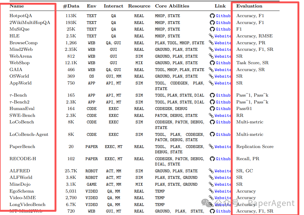The image size is (304, 215).
Task: Click the GitHub icon in the τ-Bench2 row
Action: click(x=212, y=102)
